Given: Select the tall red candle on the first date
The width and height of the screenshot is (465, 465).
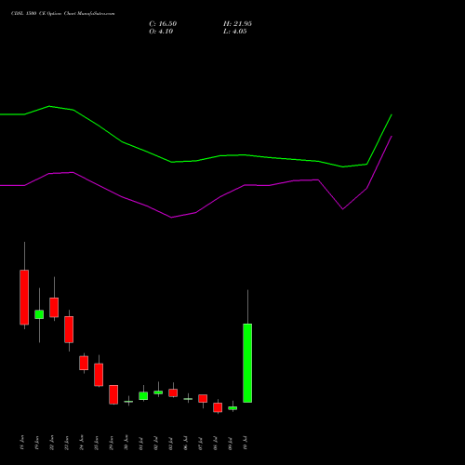Looking at the screenshot, I should pyautogui.click(x=24, y=298).
